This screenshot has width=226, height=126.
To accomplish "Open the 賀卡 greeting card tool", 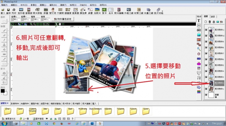I will (x=104, y=11).
